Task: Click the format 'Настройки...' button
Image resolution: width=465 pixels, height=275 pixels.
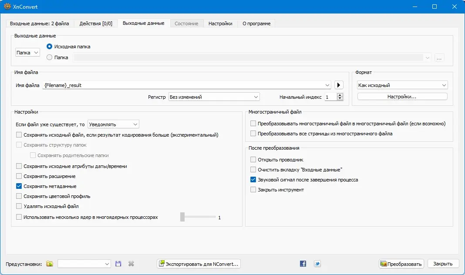Action: pos(402,97)
